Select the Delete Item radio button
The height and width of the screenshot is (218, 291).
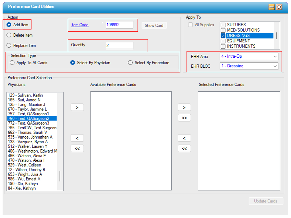[x=9, y=35]
